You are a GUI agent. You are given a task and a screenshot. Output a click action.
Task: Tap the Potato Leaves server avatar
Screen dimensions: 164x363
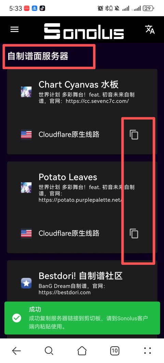coord(26,187)
